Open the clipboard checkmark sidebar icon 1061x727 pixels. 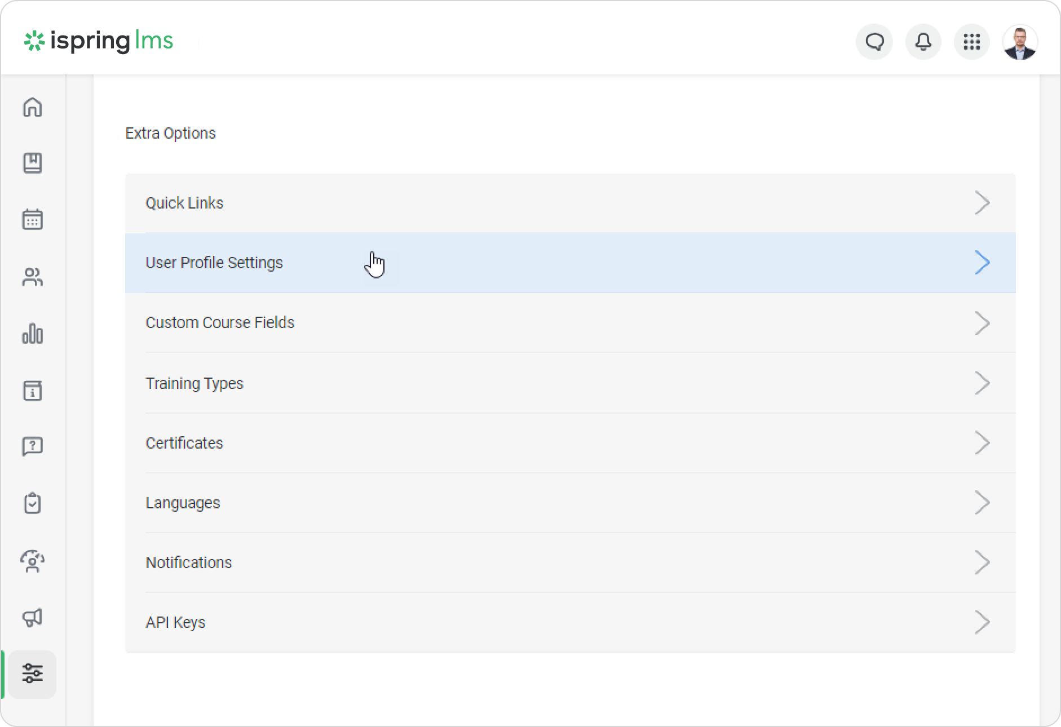32,503
